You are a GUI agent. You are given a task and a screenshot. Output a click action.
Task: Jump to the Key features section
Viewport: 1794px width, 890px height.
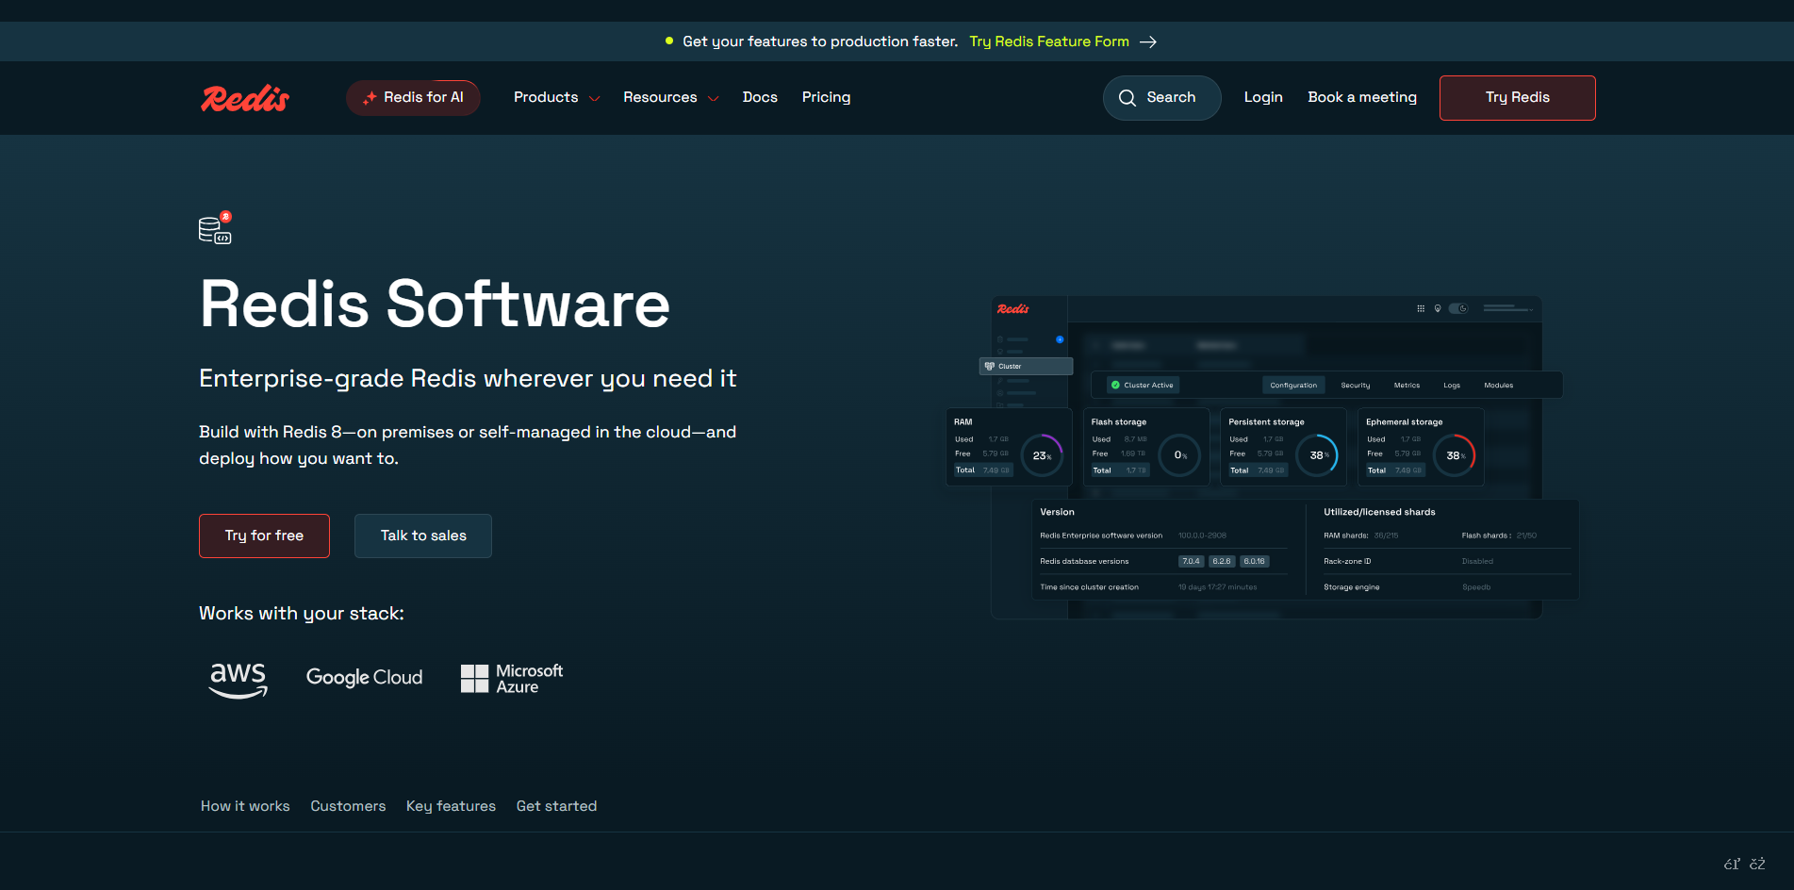(451, 806)
